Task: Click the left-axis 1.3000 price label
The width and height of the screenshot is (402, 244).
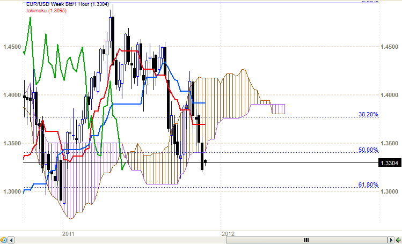Action: [12, 191]
